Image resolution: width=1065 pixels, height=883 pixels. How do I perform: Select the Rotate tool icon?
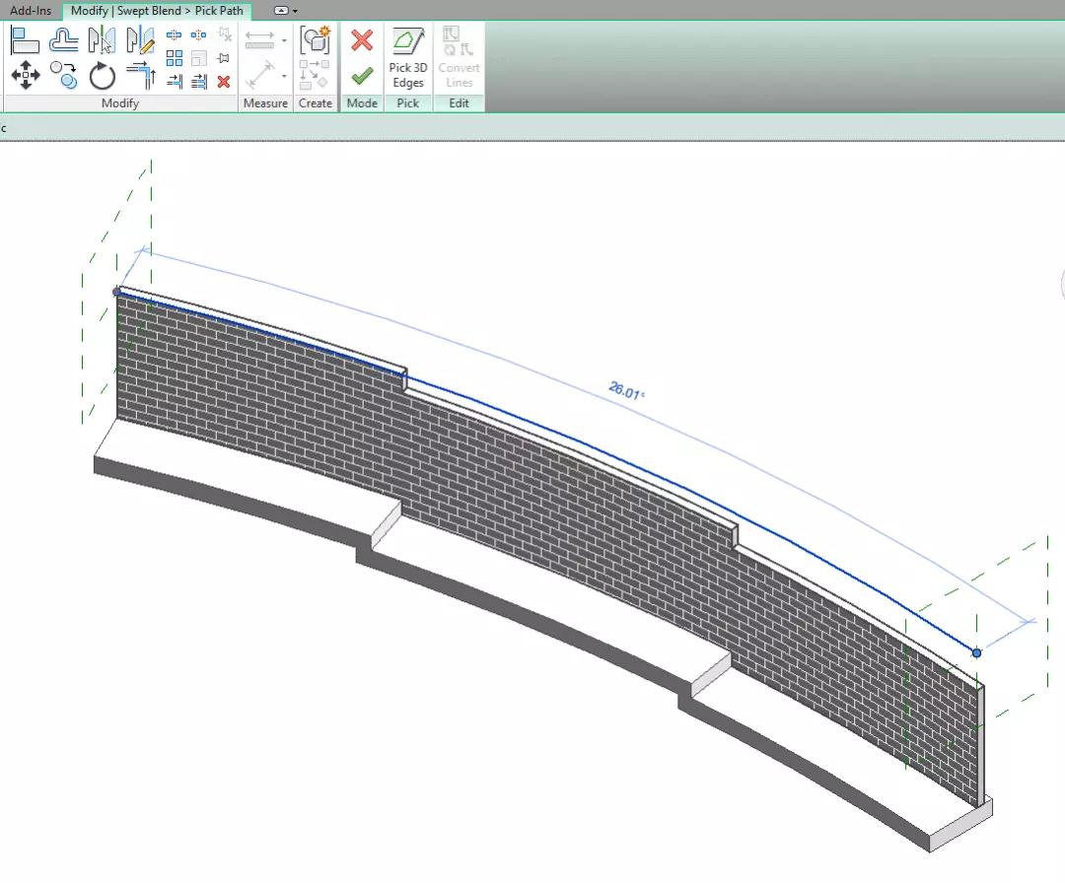[102, 75]
